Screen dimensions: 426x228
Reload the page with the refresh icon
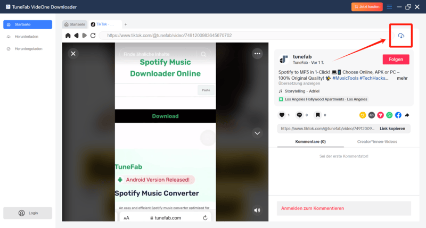coord(93,36)
